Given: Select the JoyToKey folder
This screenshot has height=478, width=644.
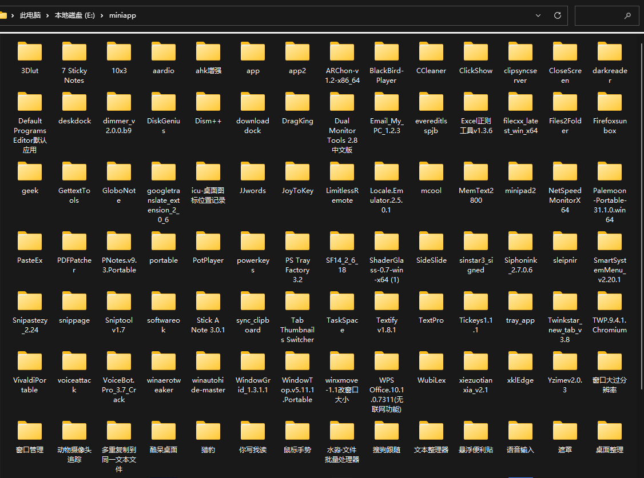Looking at the screenshot, I should pos(297,172).
